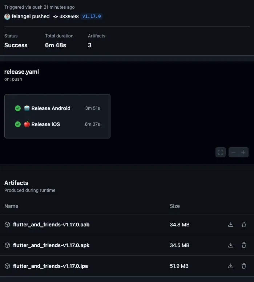Click package icon of the .apk artifact

coord(7,245)
